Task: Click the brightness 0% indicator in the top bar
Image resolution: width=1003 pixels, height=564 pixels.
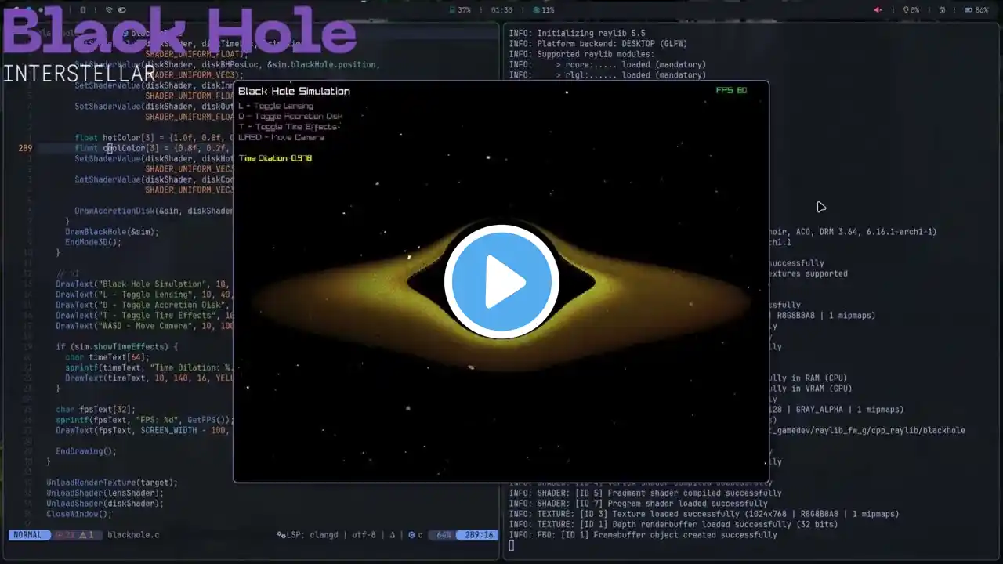Action: (x=912, y=10)
